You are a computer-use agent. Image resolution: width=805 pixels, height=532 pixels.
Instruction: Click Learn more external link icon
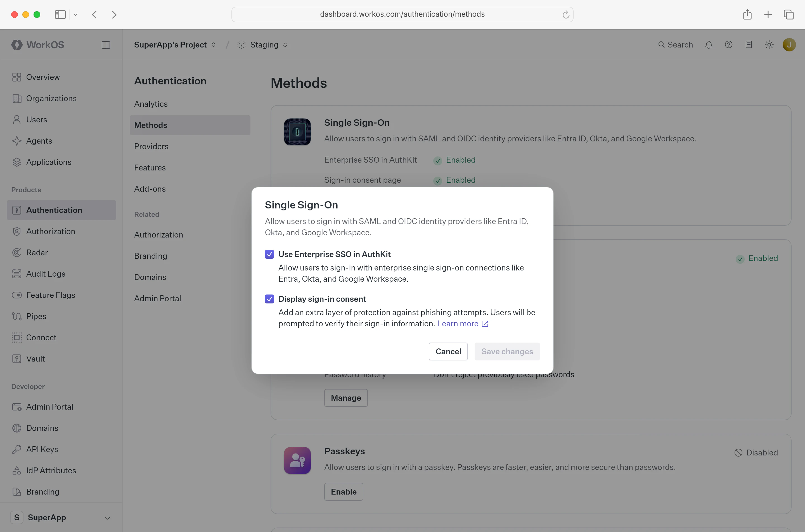pyautogui.click(x=485, y=324)
